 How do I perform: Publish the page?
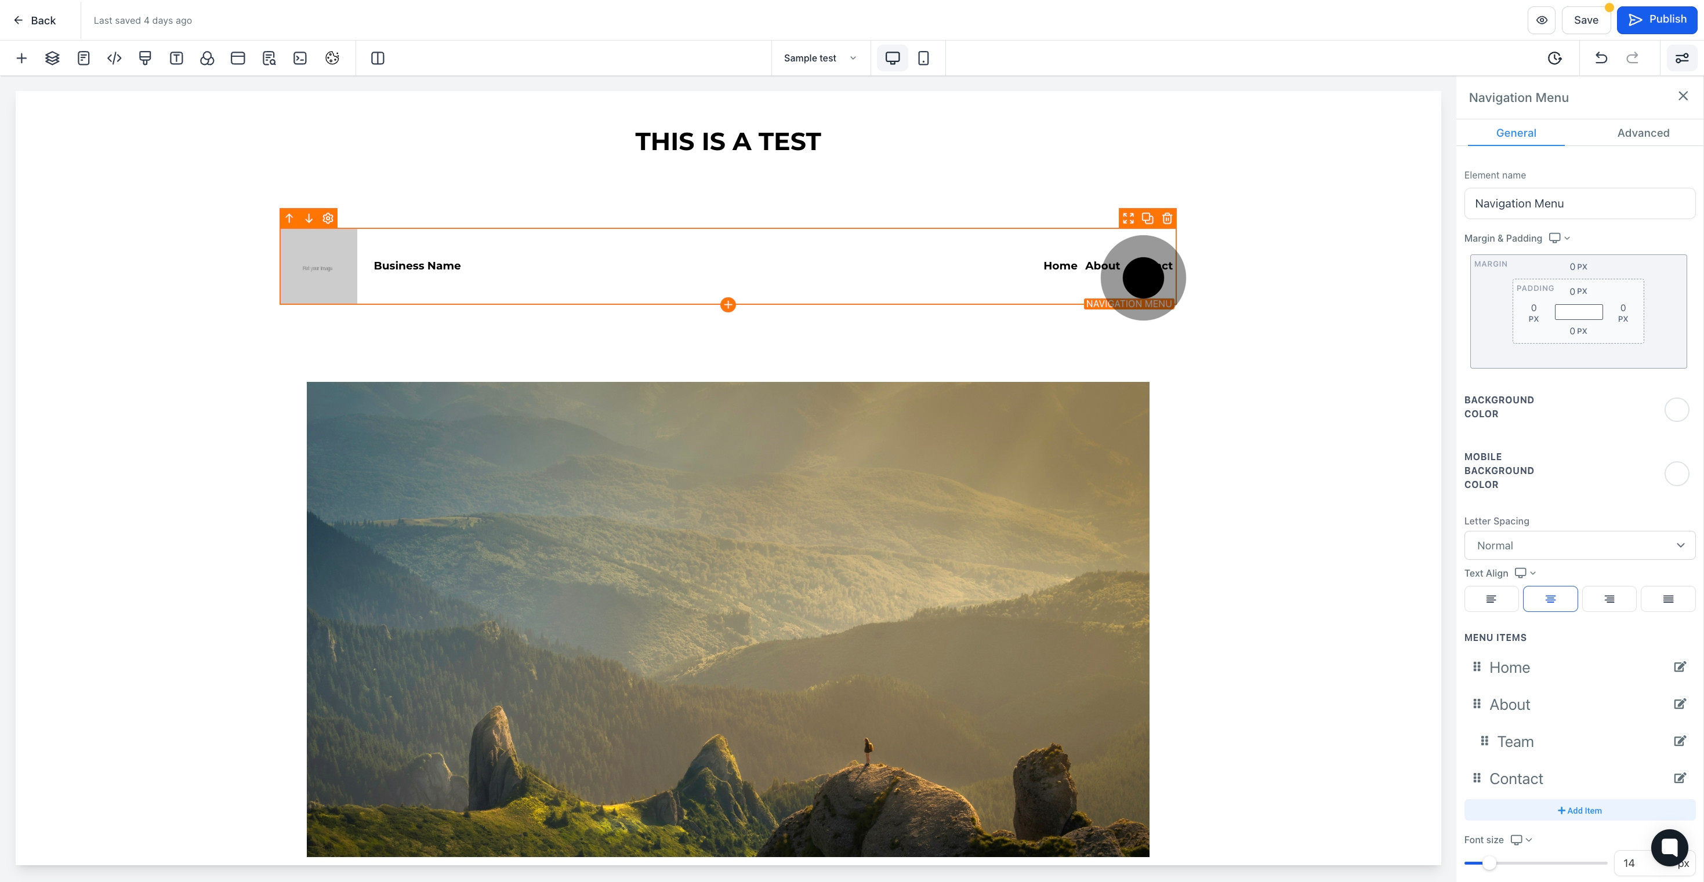(x=1656, y=20)
